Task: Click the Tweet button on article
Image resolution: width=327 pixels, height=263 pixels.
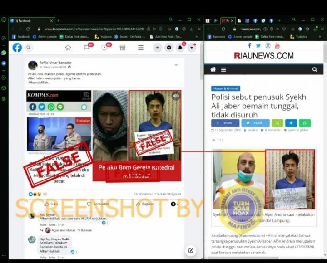Action: (255, 123)
